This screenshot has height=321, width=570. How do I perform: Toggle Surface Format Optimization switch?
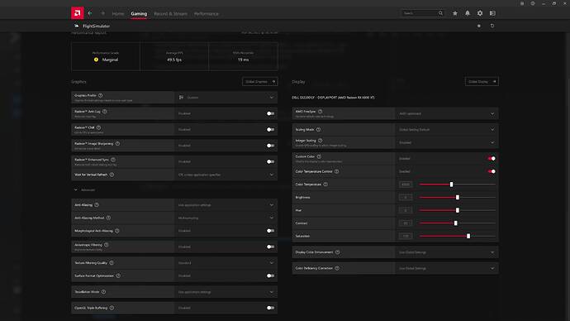point(270,275)
